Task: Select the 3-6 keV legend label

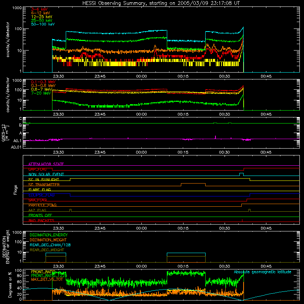Action: tap(39, 9)
